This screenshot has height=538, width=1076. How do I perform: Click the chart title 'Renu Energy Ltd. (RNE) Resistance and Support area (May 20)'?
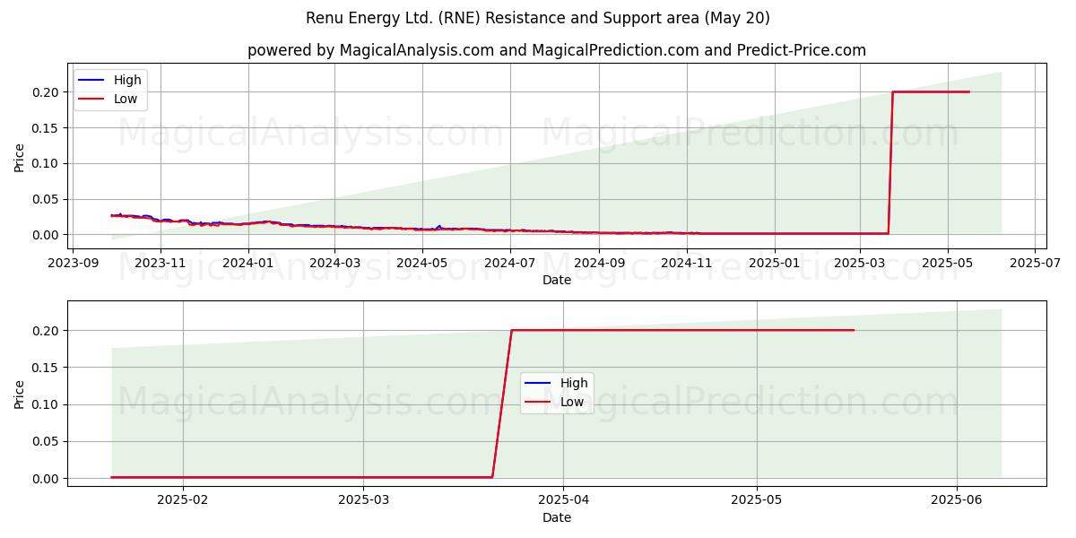(538, 18)
